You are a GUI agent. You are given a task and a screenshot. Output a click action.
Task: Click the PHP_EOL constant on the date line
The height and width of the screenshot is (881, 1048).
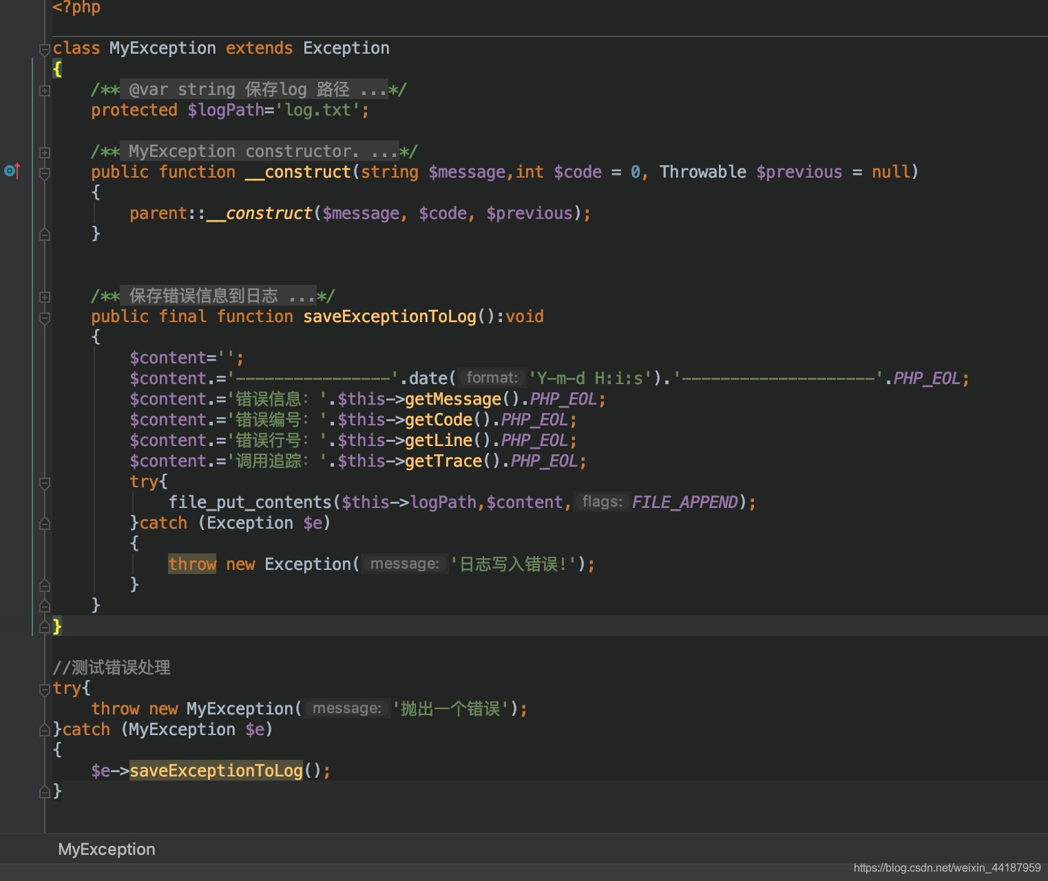pyautogui.click(x=926, y=379)
